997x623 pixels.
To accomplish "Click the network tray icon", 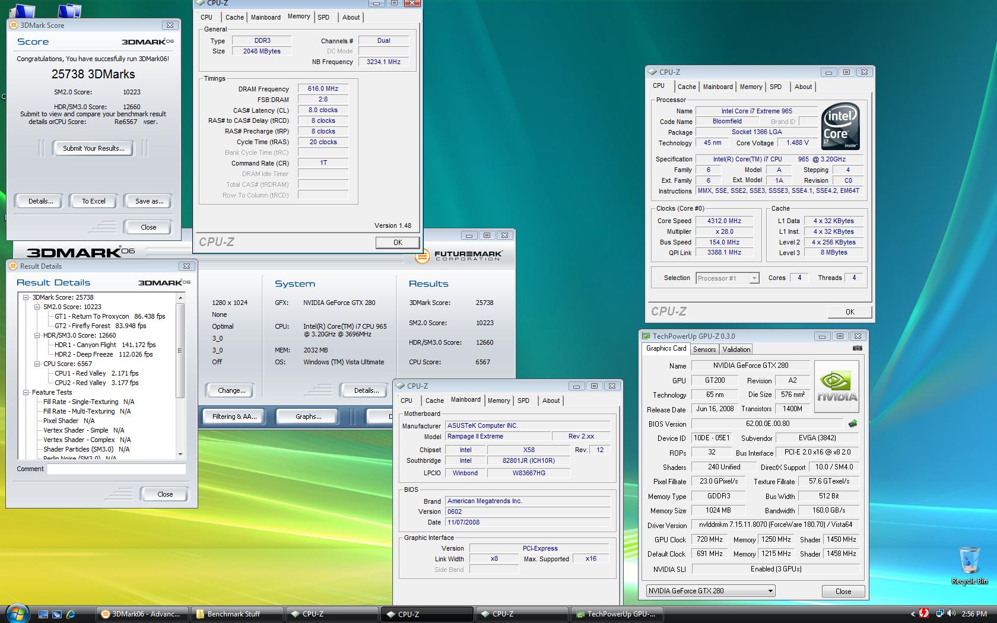I will click(x=940, y=614).
